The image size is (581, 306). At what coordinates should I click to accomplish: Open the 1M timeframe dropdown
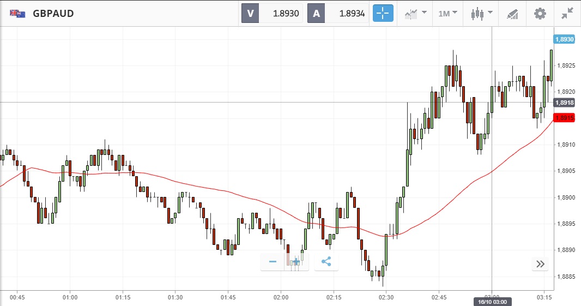coord(447,14)
